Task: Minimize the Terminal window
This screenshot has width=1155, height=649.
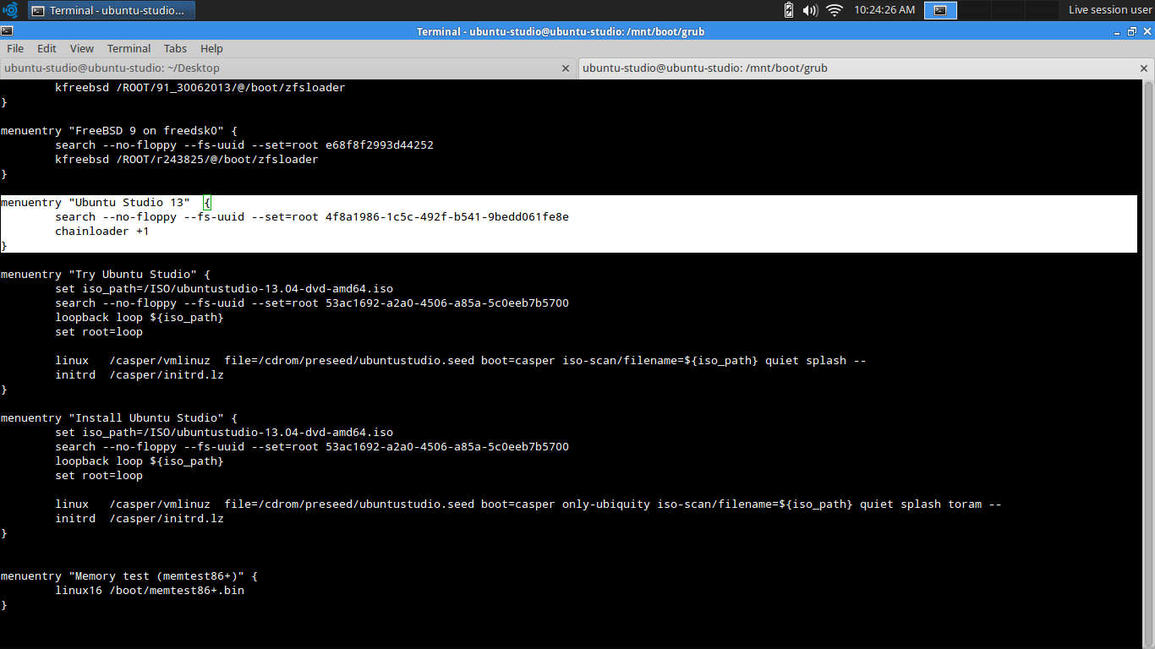Action: tap(1117, 31)
